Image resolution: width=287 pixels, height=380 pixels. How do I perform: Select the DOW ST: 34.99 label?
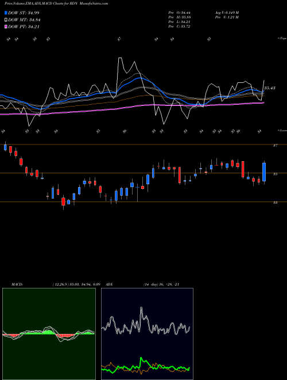24,13
